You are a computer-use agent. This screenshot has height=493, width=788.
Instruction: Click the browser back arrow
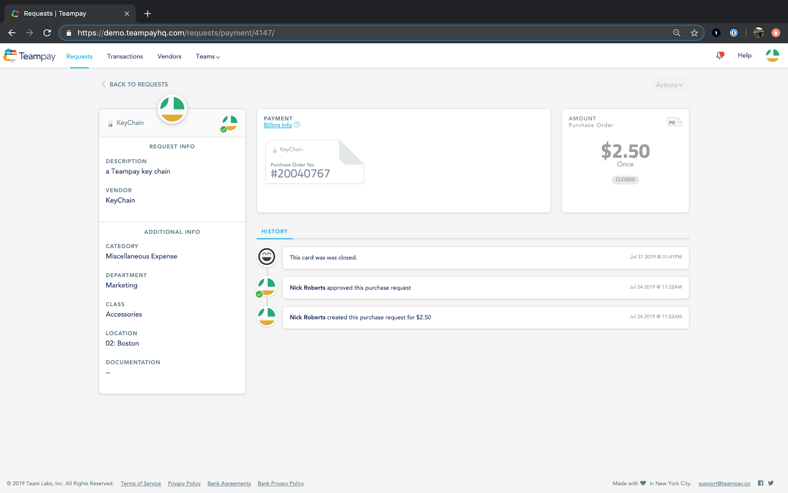12,33
